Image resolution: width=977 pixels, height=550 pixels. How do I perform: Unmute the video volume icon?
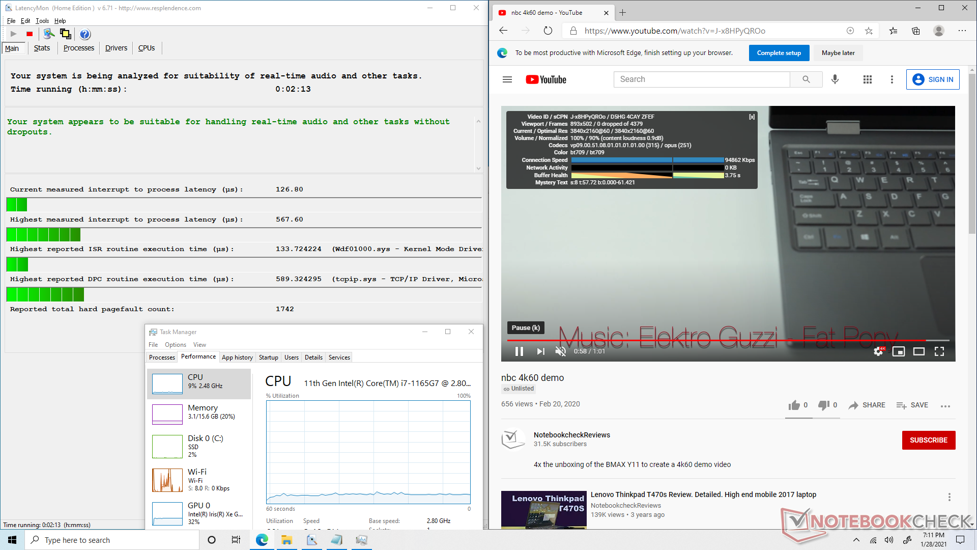560,351
